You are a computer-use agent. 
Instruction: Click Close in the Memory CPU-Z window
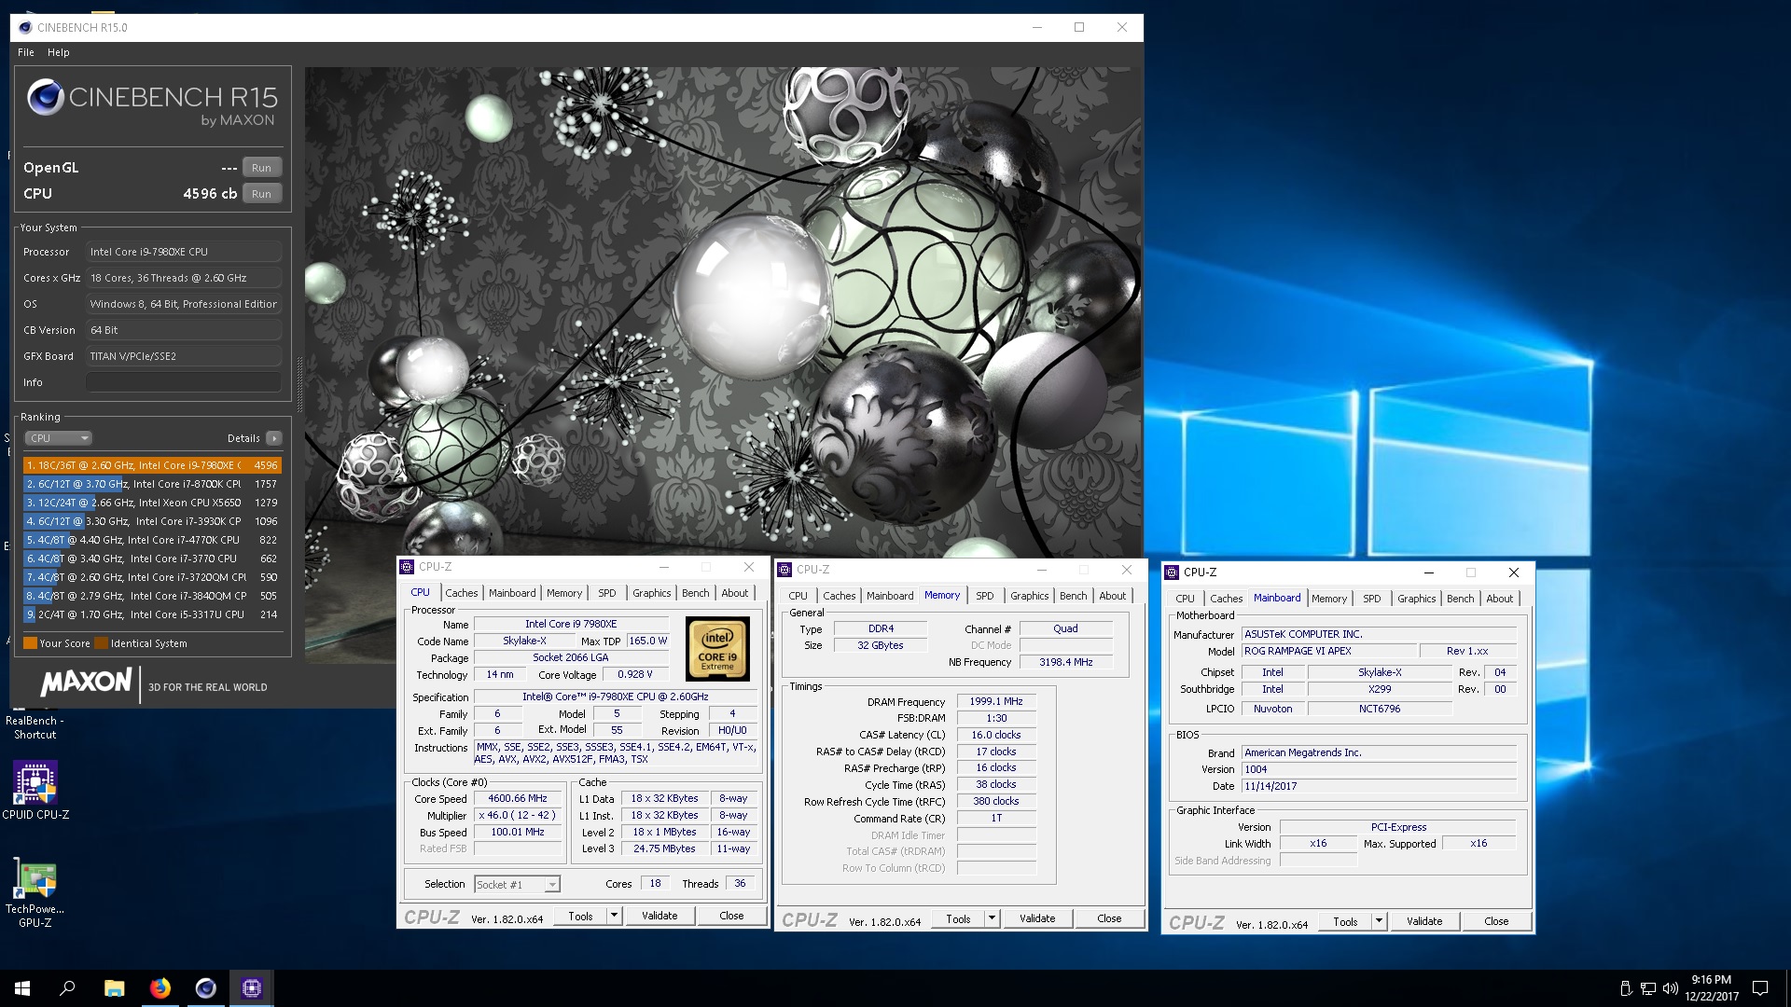point(1109,918)
